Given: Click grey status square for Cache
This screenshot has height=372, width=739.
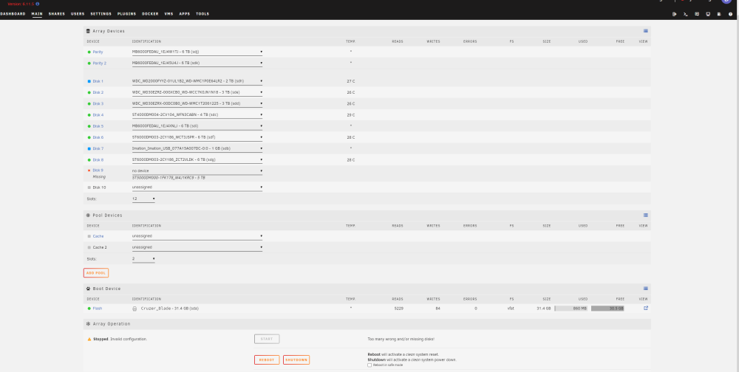Looking at the screenshot, I should pos(89,236).
